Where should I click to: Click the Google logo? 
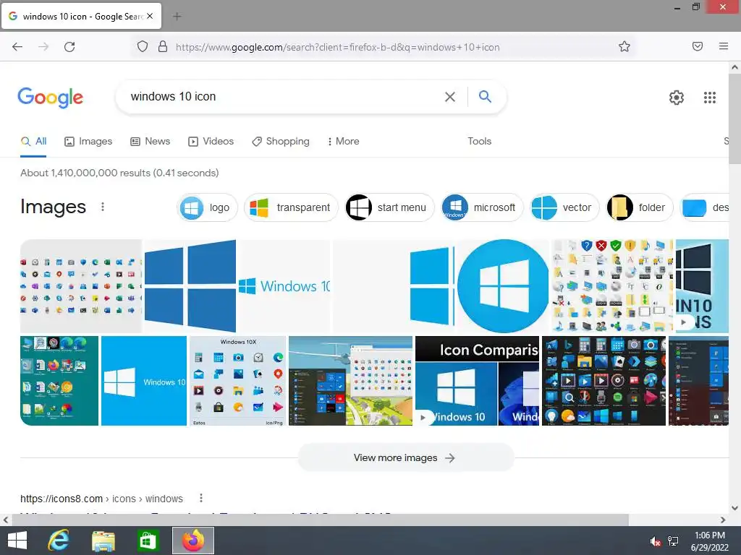point(51,98)
